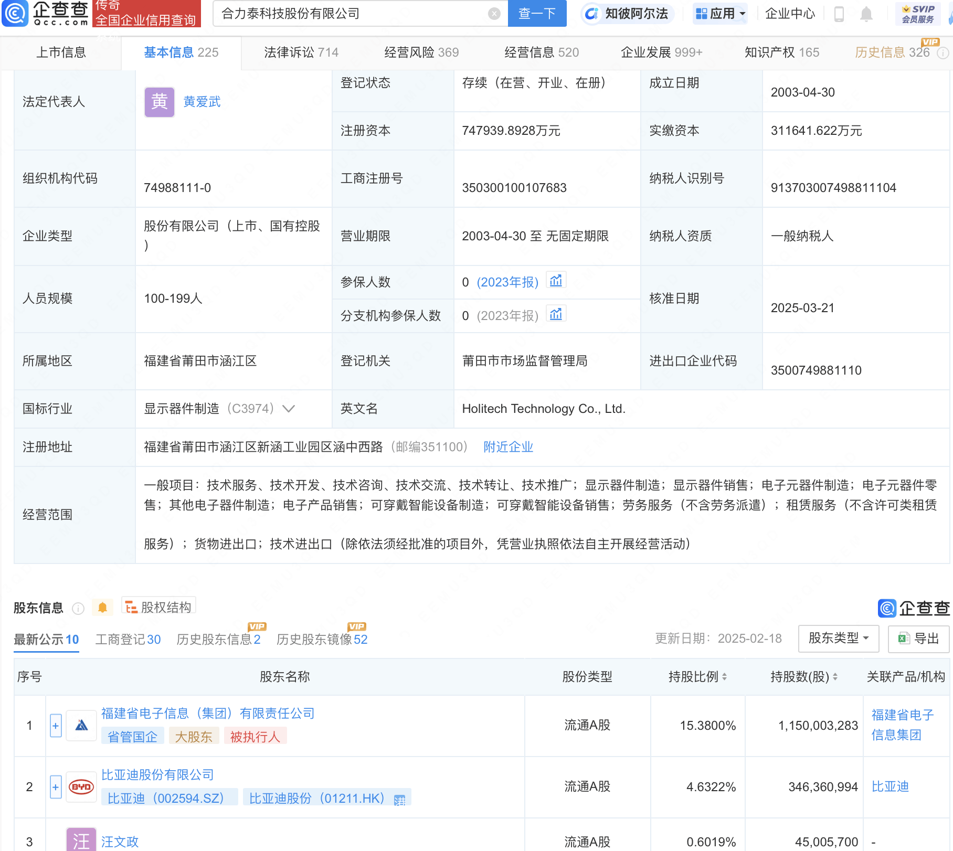Image resolution: width=953 pixels, height=851 pixels.
Task: Show 参保人数 trend chart icon
Action: coord(556,281)
